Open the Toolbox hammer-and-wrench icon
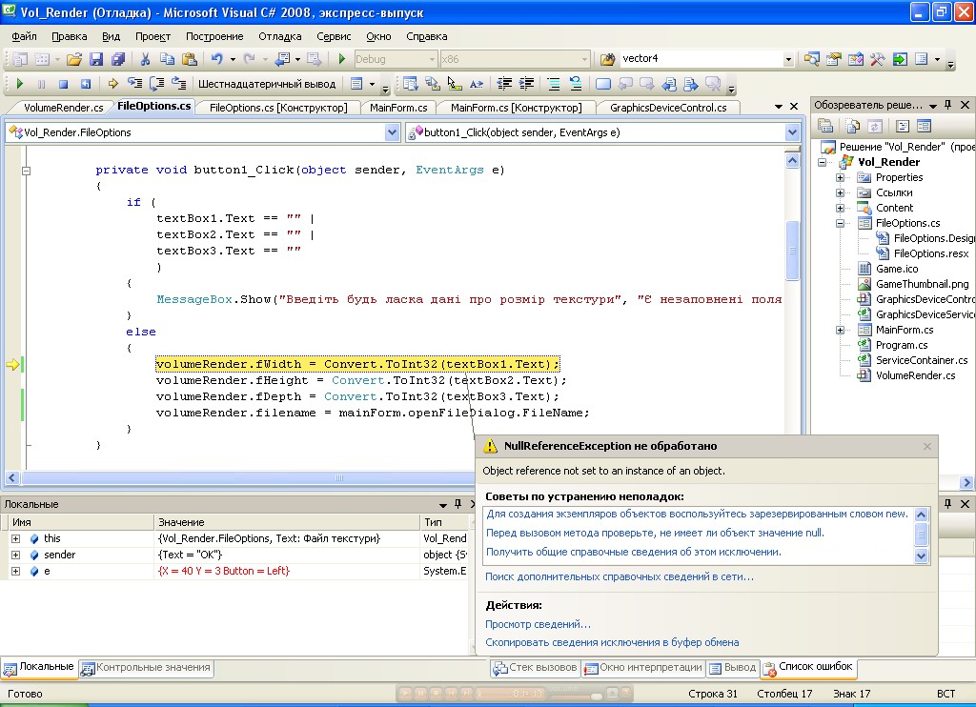The image size is (976, 707). pos(877,59)
